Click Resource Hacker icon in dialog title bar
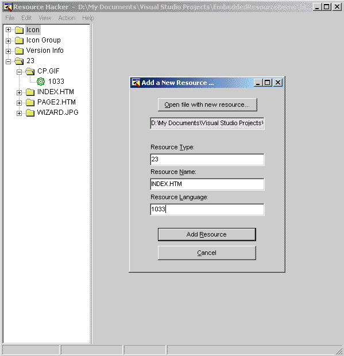 [x=136, y=83]
